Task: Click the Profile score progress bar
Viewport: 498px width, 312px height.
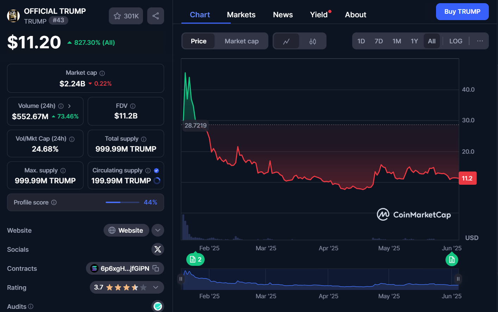Action: coord(122,202)
